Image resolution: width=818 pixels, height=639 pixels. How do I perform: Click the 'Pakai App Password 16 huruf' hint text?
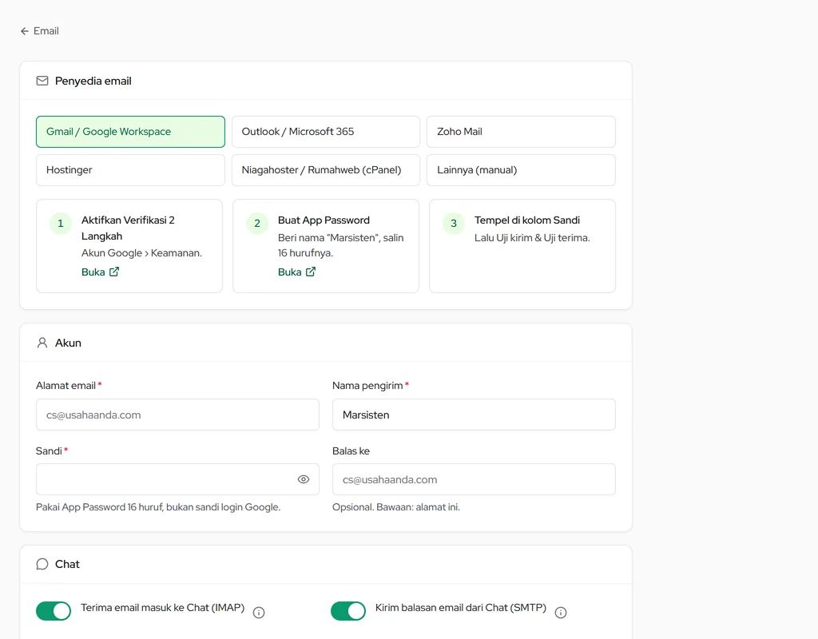[x=158, y=507]
